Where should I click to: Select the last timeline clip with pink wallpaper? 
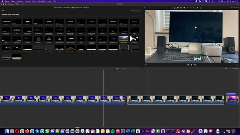pyautogui.click(x=232, y=100)
